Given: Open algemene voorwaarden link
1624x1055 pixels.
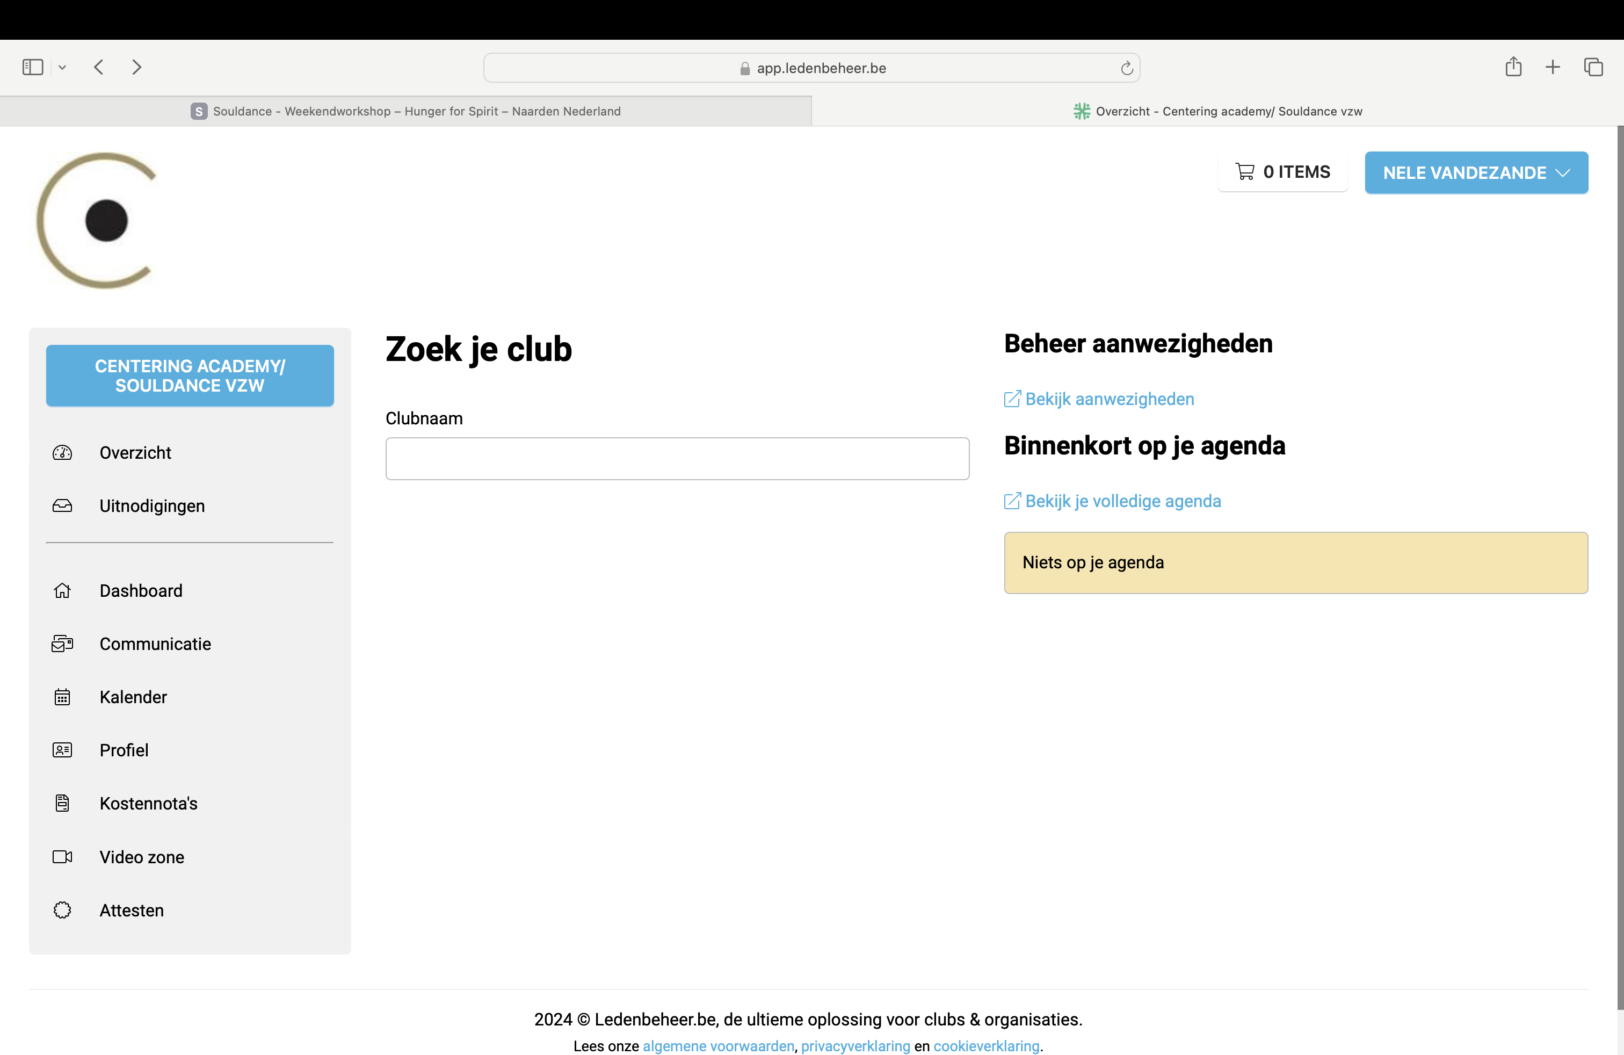Looking at the screenshot, I should point(718,1045).
